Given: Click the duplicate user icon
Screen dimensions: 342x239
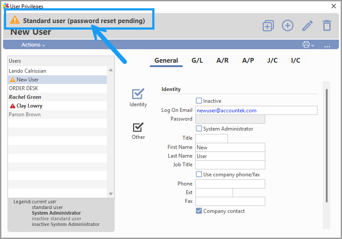Looking at the screenshot, I should (268, 26).
